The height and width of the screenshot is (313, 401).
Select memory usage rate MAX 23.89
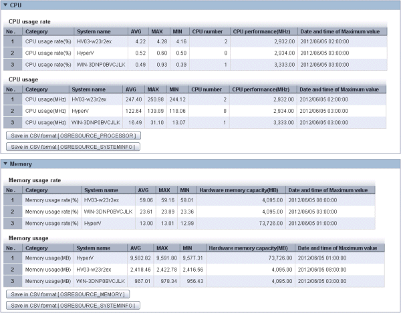(168, 212)
